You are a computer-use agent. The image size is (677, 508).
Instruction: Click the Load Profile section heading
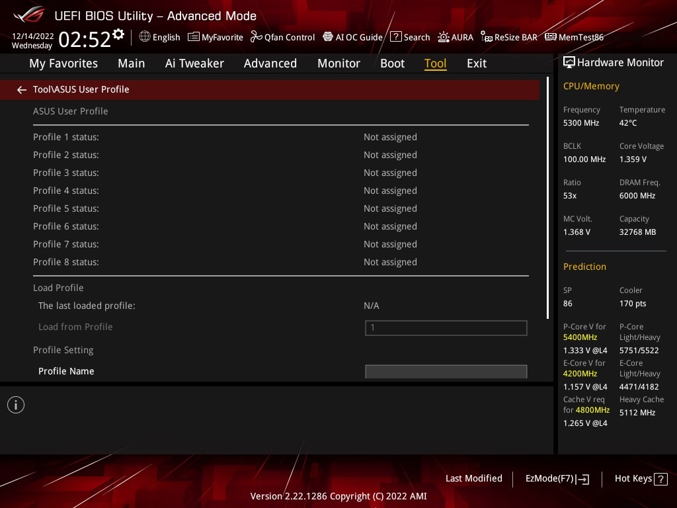pos(58,288)
